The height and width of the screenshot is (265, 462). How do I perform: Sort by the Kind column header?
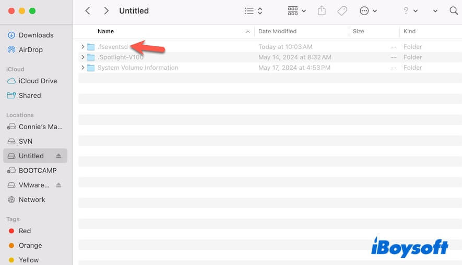pyautogui.click(x=409, y=31)
